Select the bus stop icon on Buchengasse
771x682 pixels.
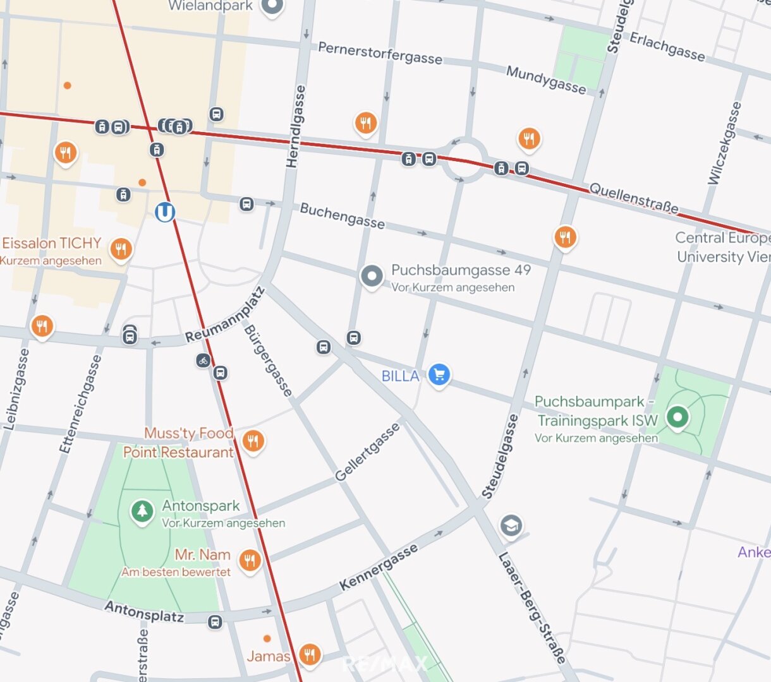(x=246, y=204)
